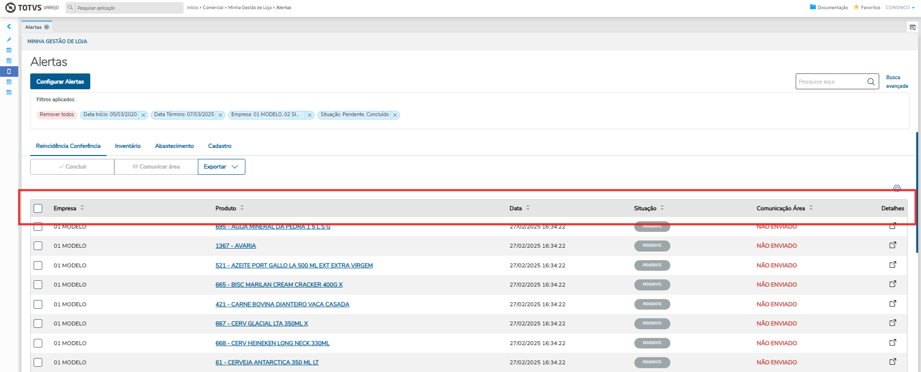Remove the Data Início filter chip

point(143,115)
